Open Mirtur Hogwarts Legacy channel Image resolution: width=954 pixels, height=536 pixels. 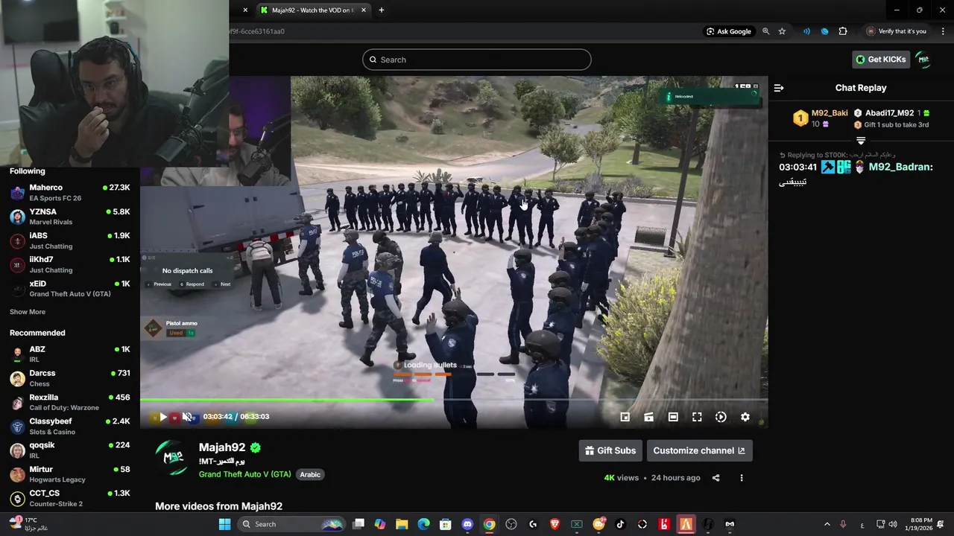tap(70, 474)
